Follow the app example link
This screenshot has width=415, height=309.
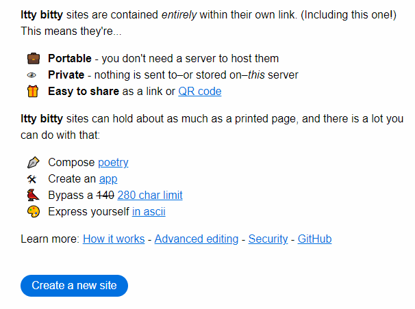coord(108,179)
